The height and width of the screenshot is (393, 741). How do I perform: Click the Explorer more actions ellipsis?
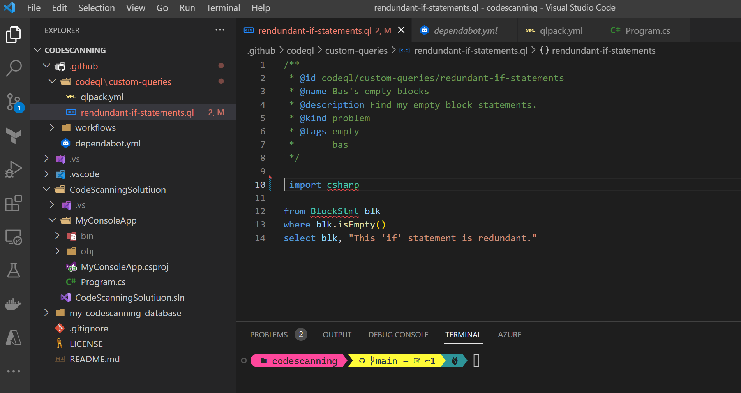[x=220, y=30]
